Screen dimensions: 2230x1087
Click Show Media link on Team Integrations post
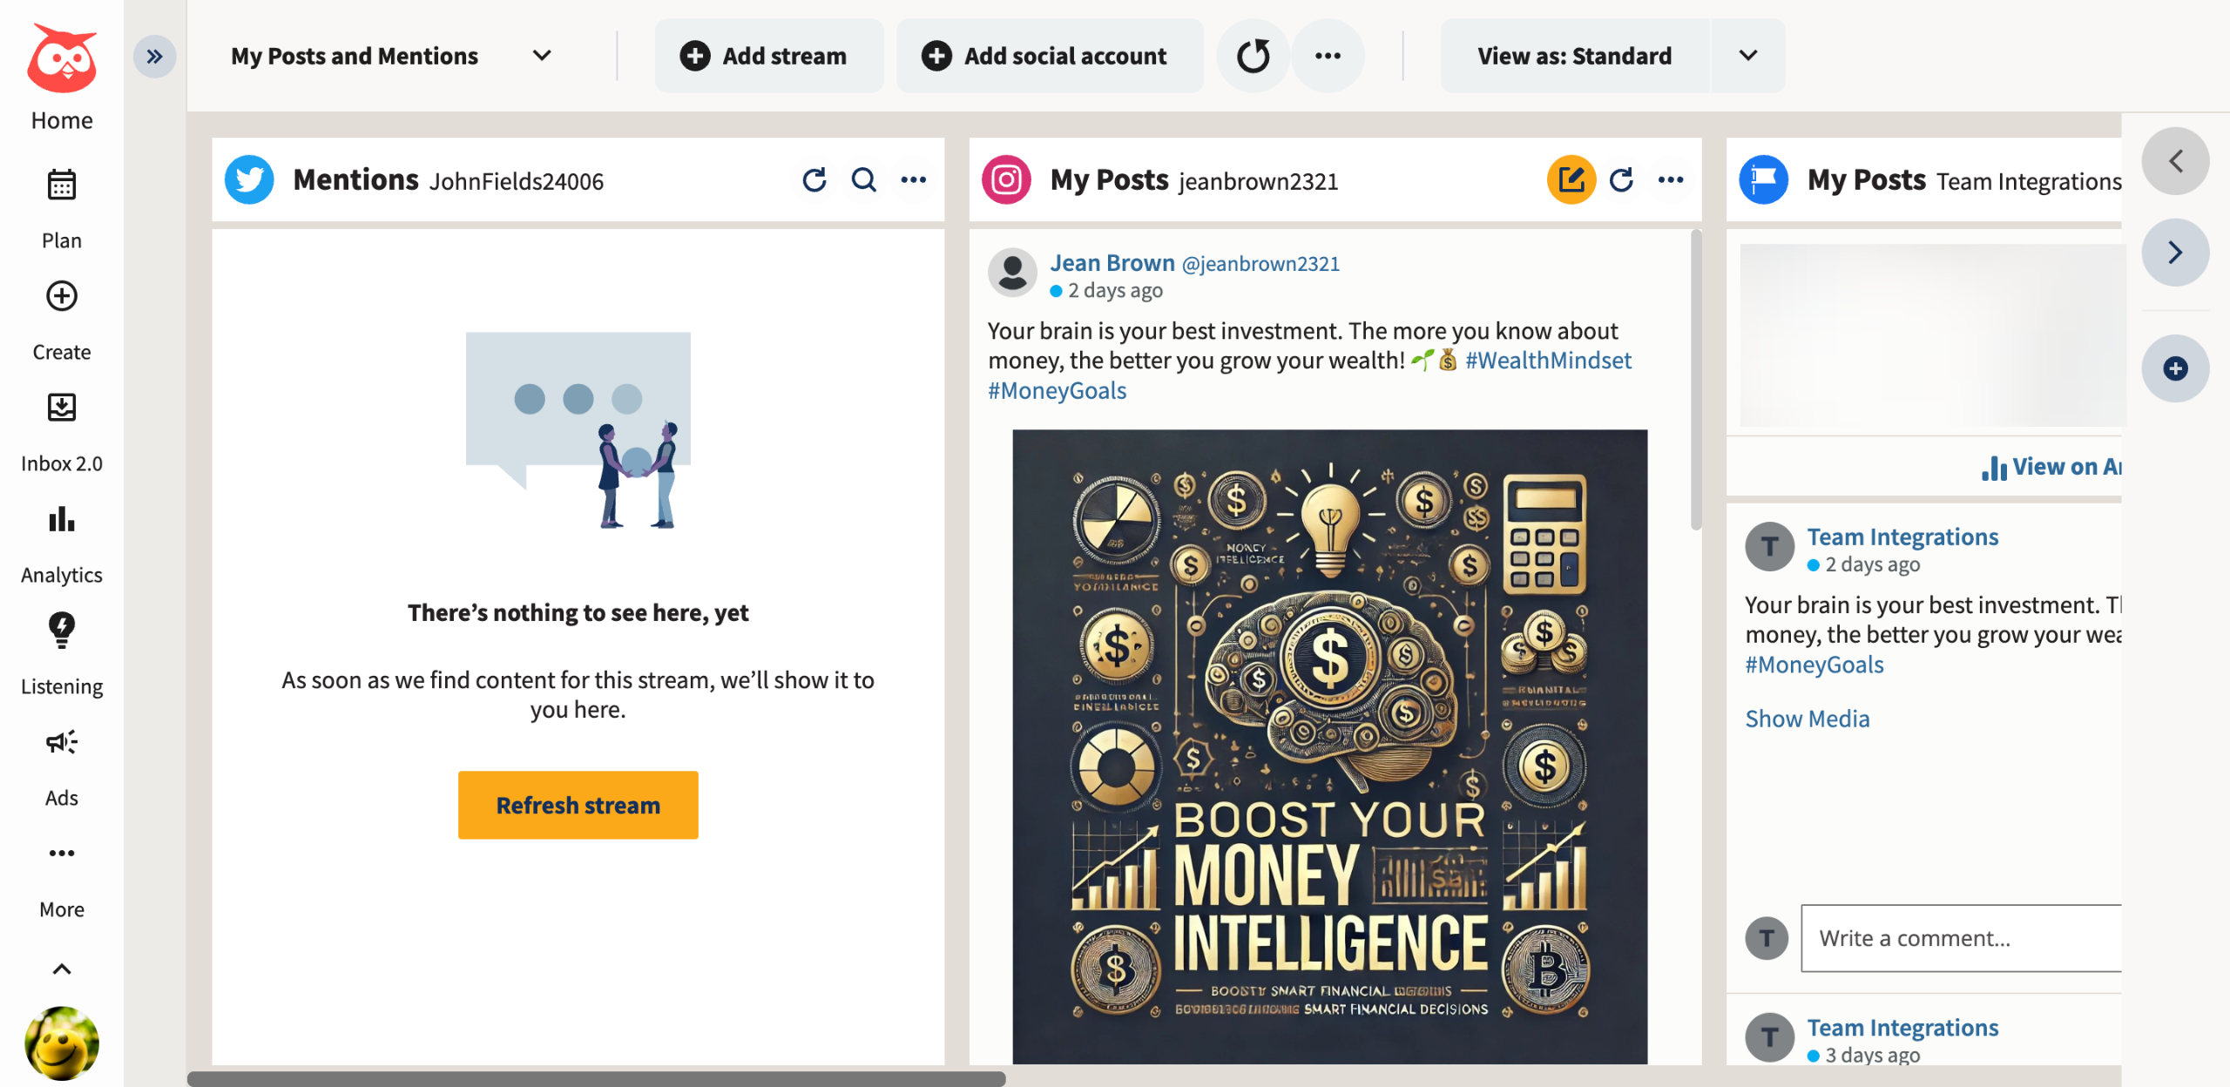1807,719
